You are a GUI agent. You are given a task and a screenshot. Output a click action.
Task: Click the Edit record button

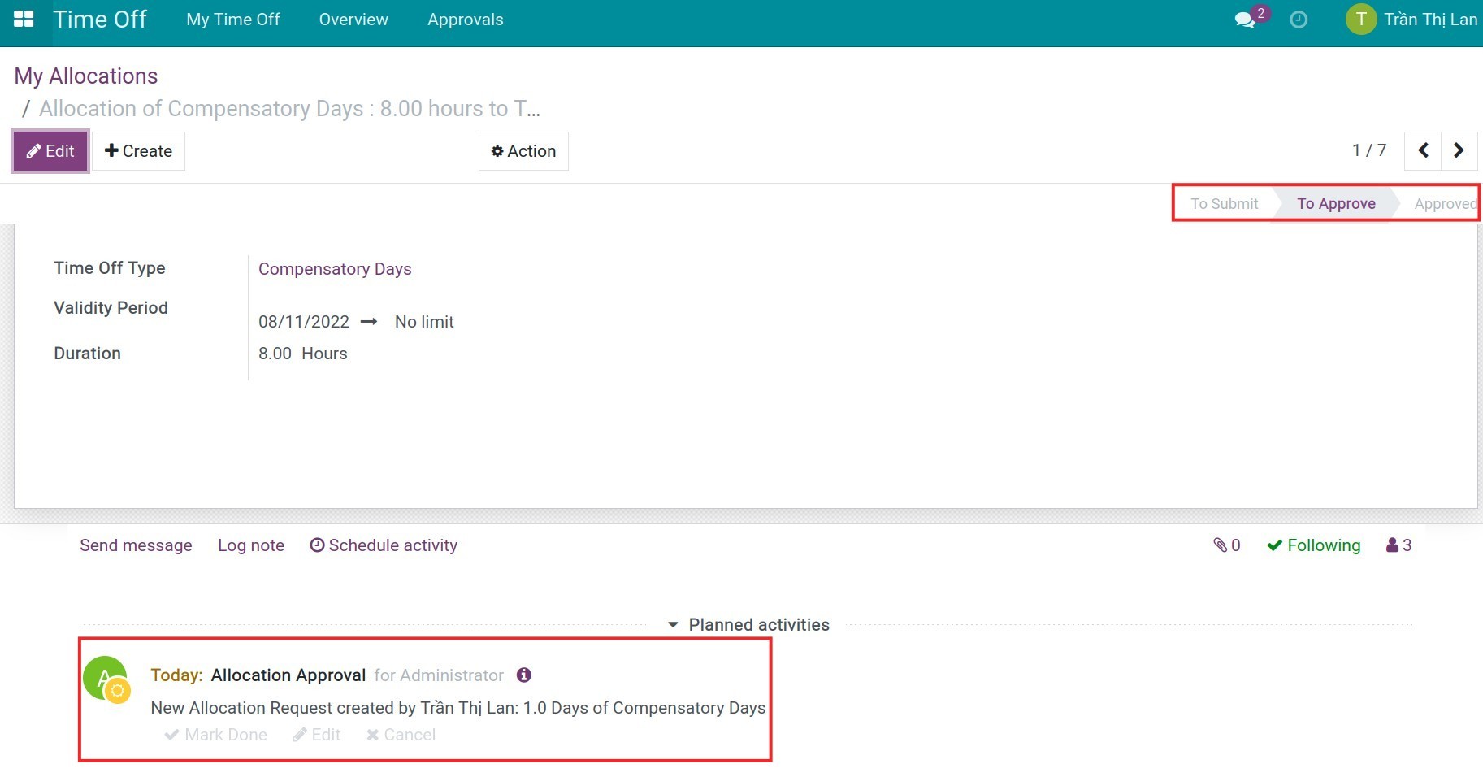[50, 151]
